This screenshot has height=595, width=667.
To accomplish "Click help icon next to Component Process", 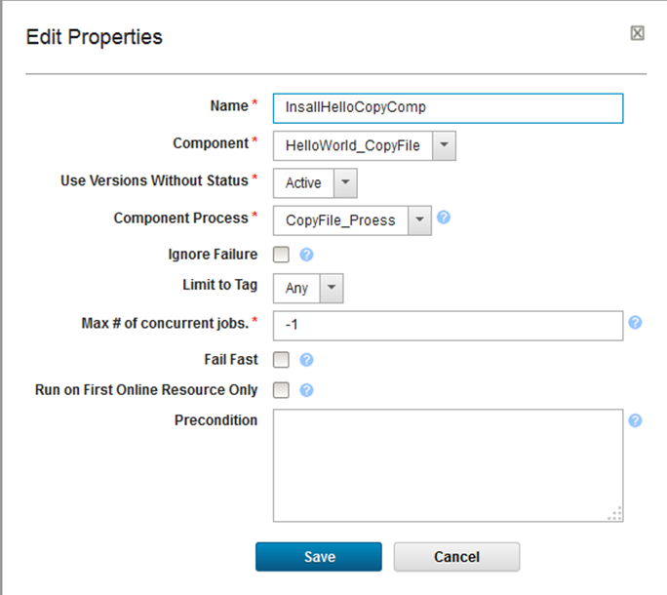I will pos(444,218).
